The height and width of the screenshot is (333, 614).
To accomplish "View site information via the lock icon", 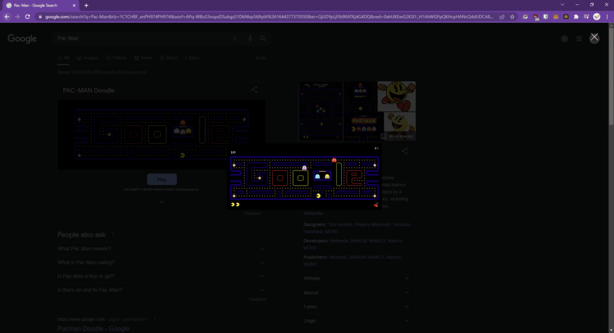I will [x=40, y=17].
